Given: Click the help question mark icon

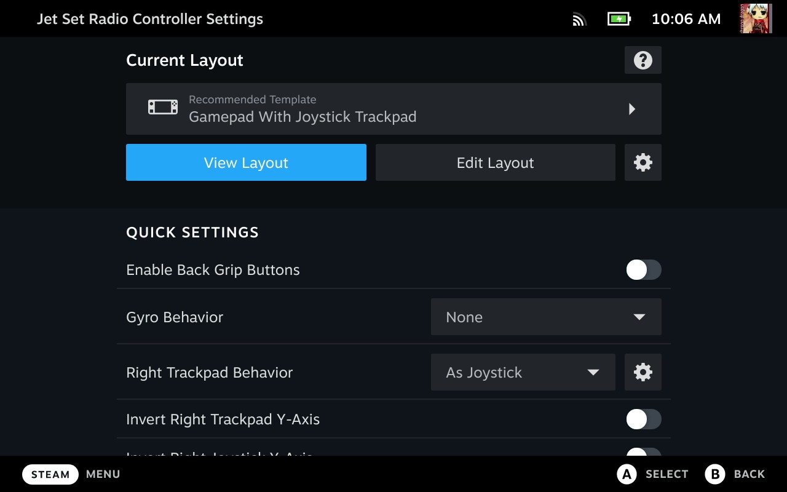Looking at the screenshot, I should click(x=643, y=60).
